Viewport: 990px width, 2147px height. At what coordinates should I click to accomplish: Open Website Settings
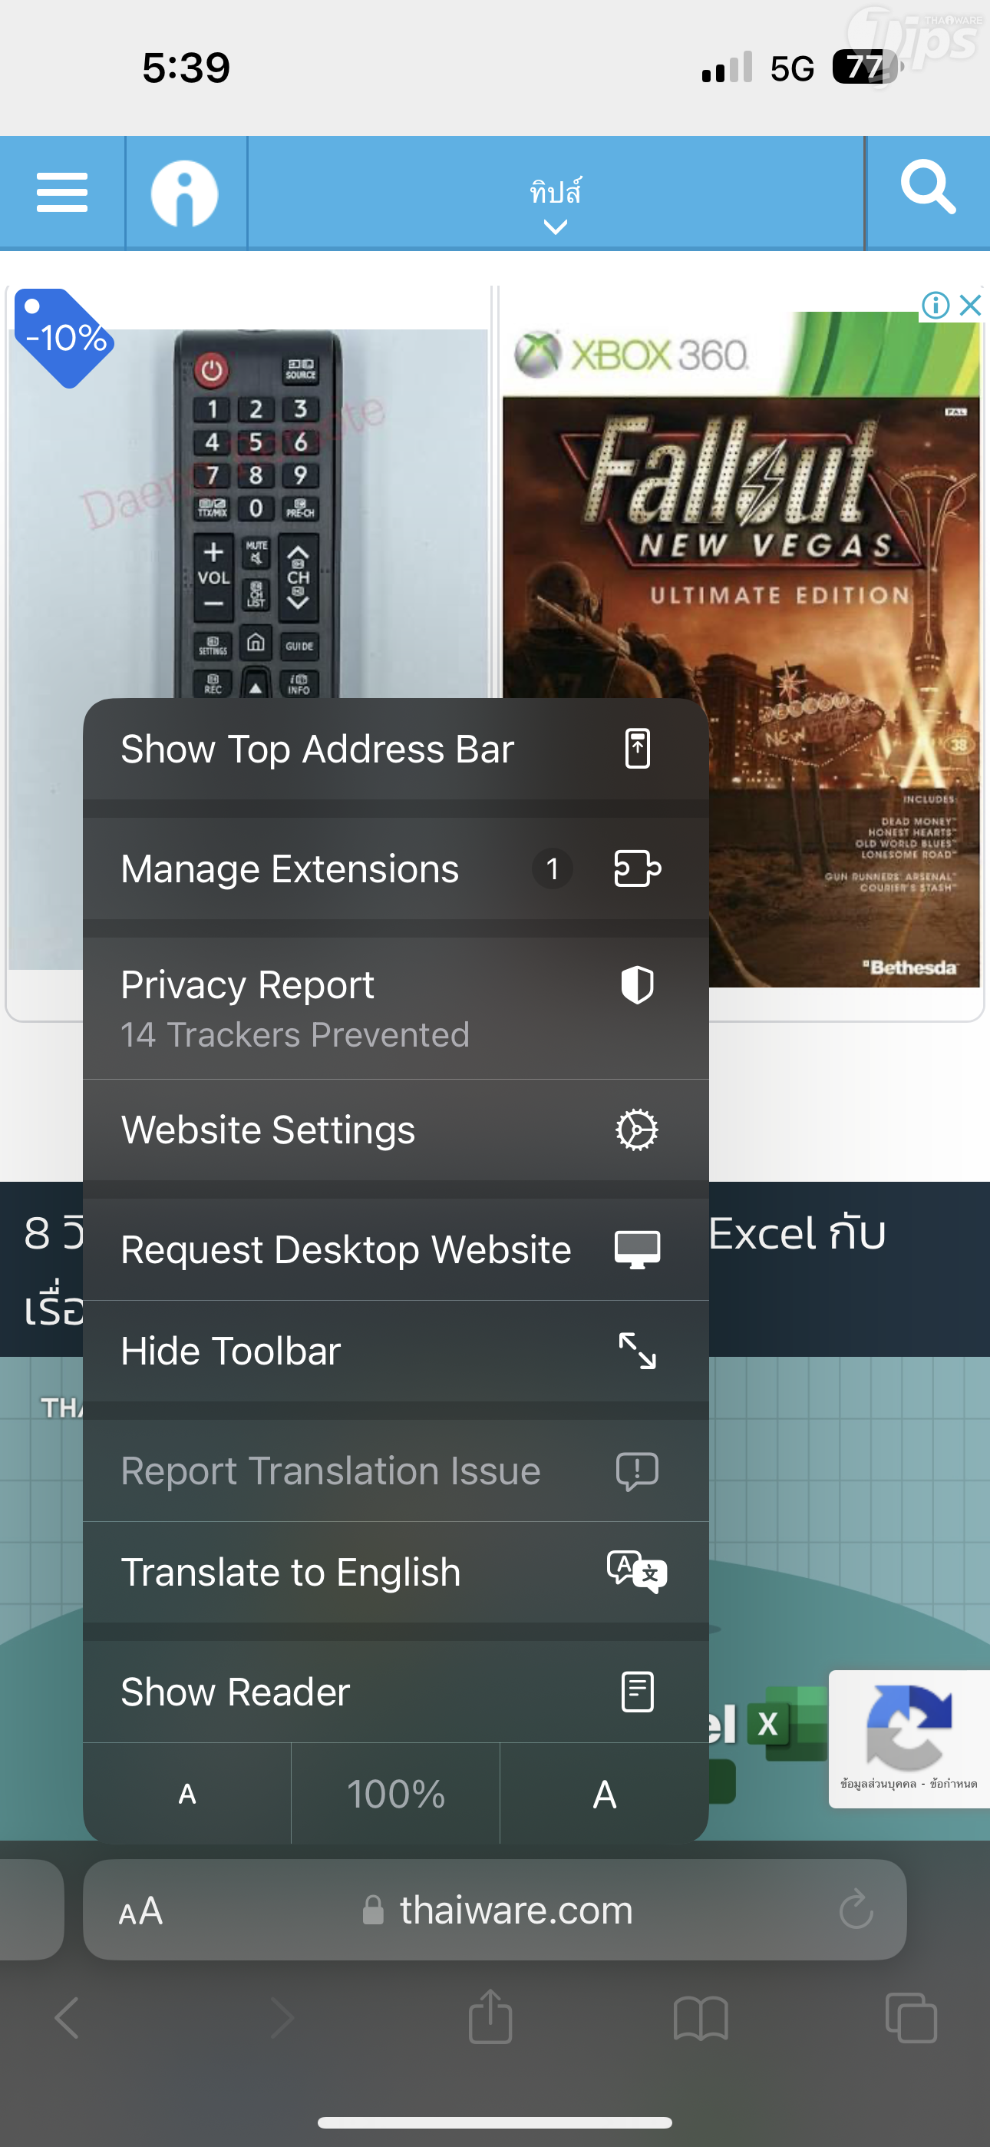[396, 1130]
